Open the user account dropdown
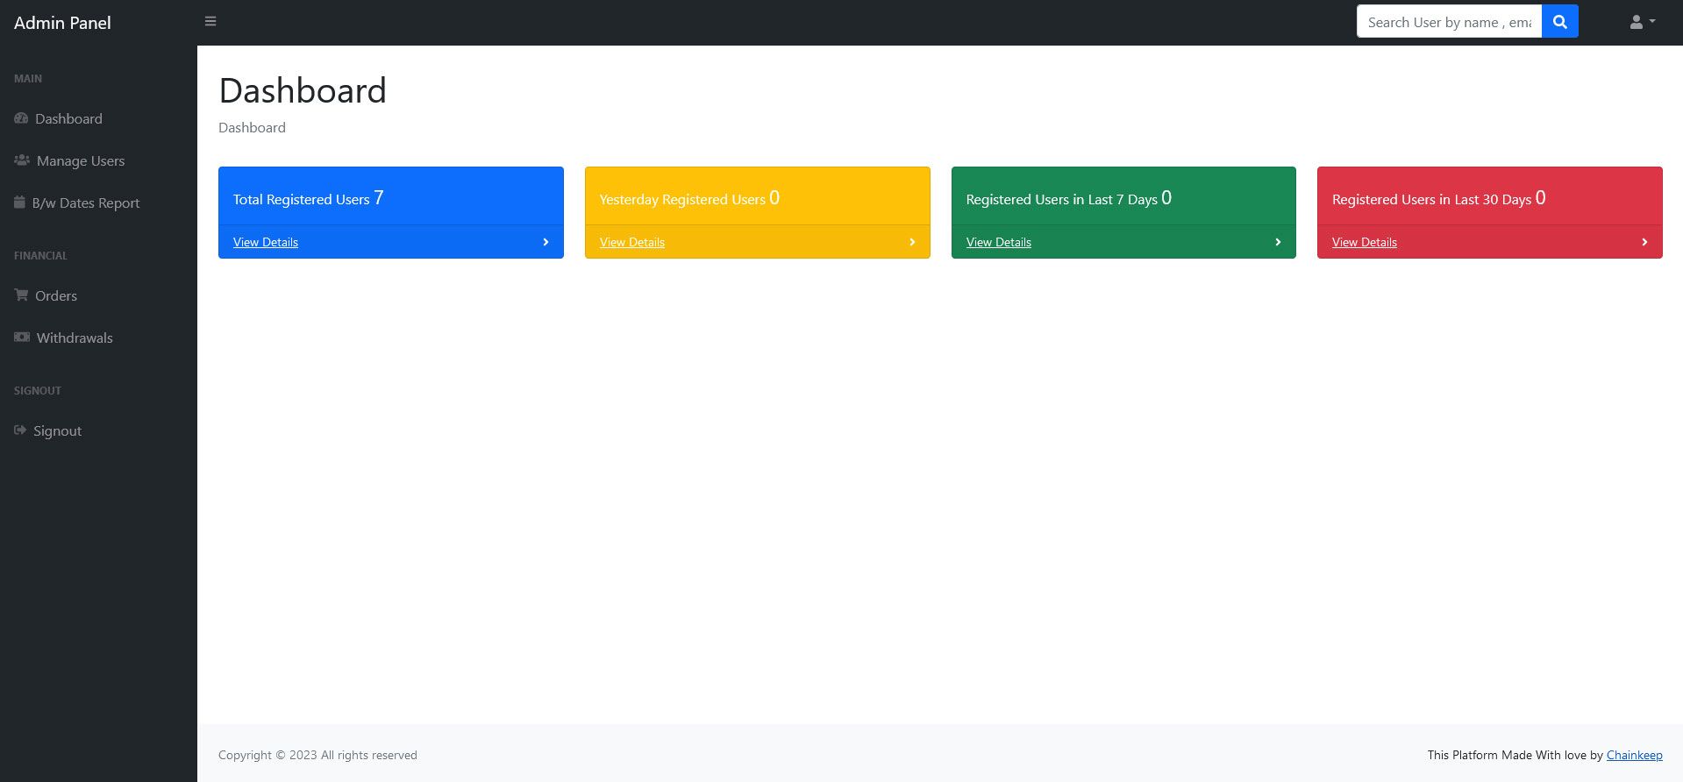 pyautogui.click(x=1642, y=22)
